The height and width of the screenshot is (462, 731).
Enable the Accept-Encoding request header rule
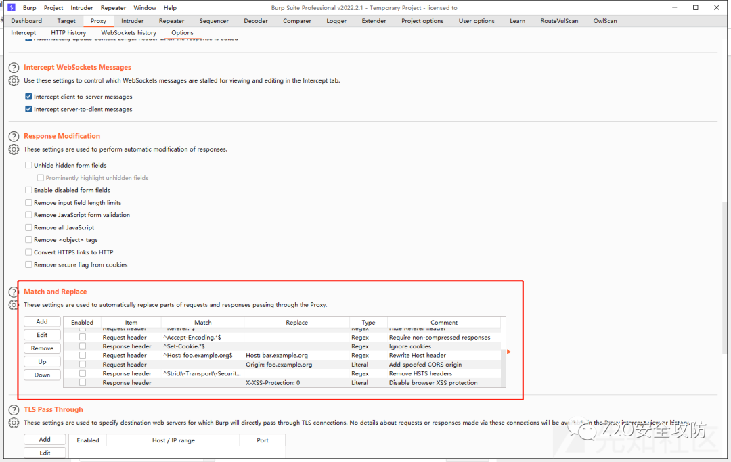83,337
